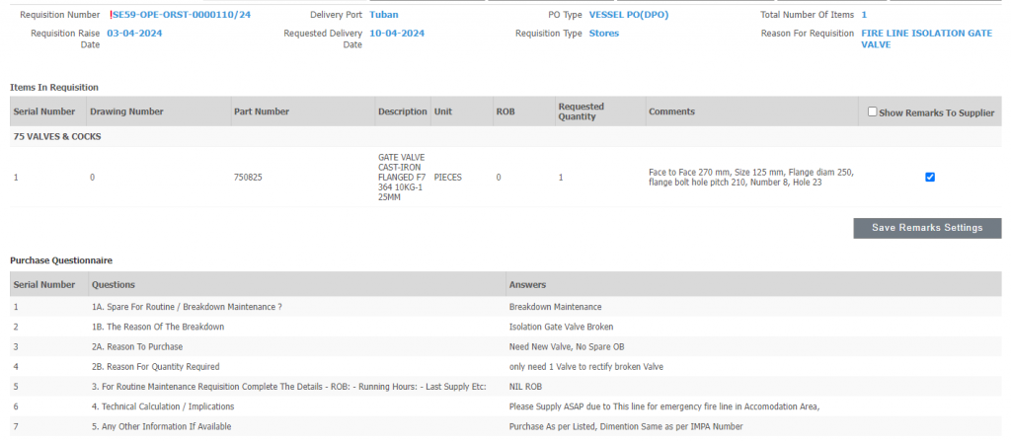The width and height of the screenshot is (1011, 441).
Task: Select the Breakdown Maintenance answer row
Action: pyautogui.click(x=555, y=307)
